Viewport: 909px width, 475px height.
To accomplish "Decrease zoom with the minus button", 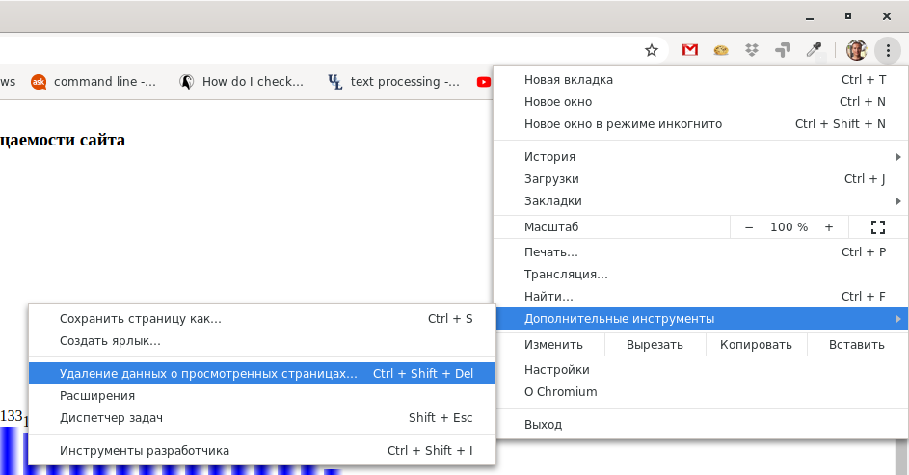I will pyautogui.click(x=749, y=227).
